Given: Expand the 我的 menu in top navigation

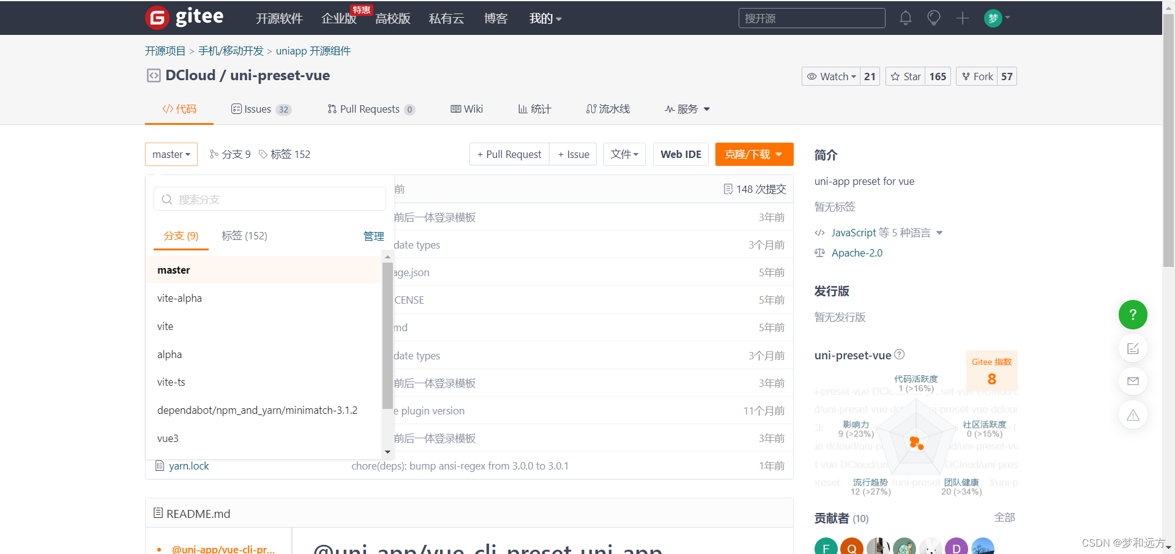Looking at the screenshot, I should 545,18.
